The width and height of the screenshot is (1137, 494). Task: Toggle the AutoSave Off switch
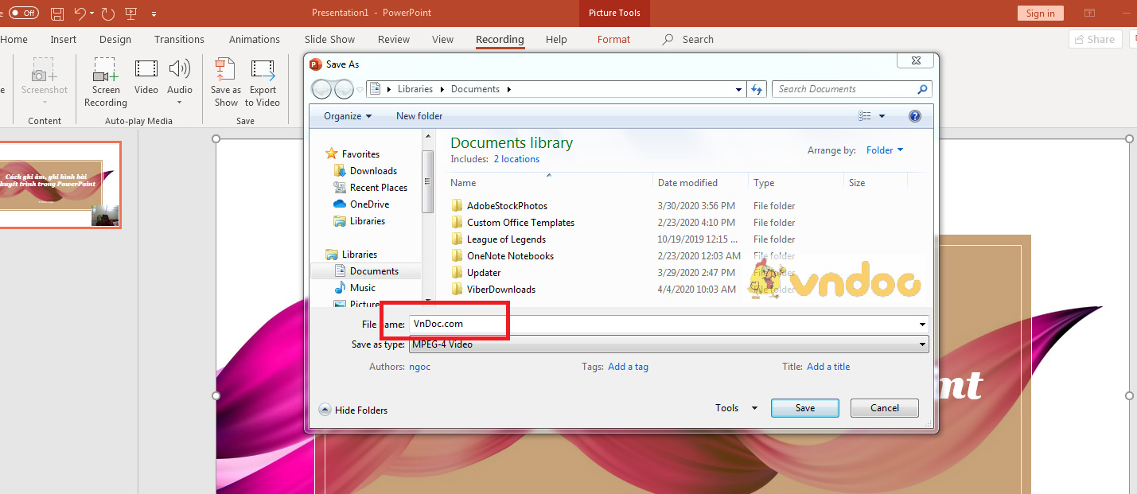[x=23, y=14]
